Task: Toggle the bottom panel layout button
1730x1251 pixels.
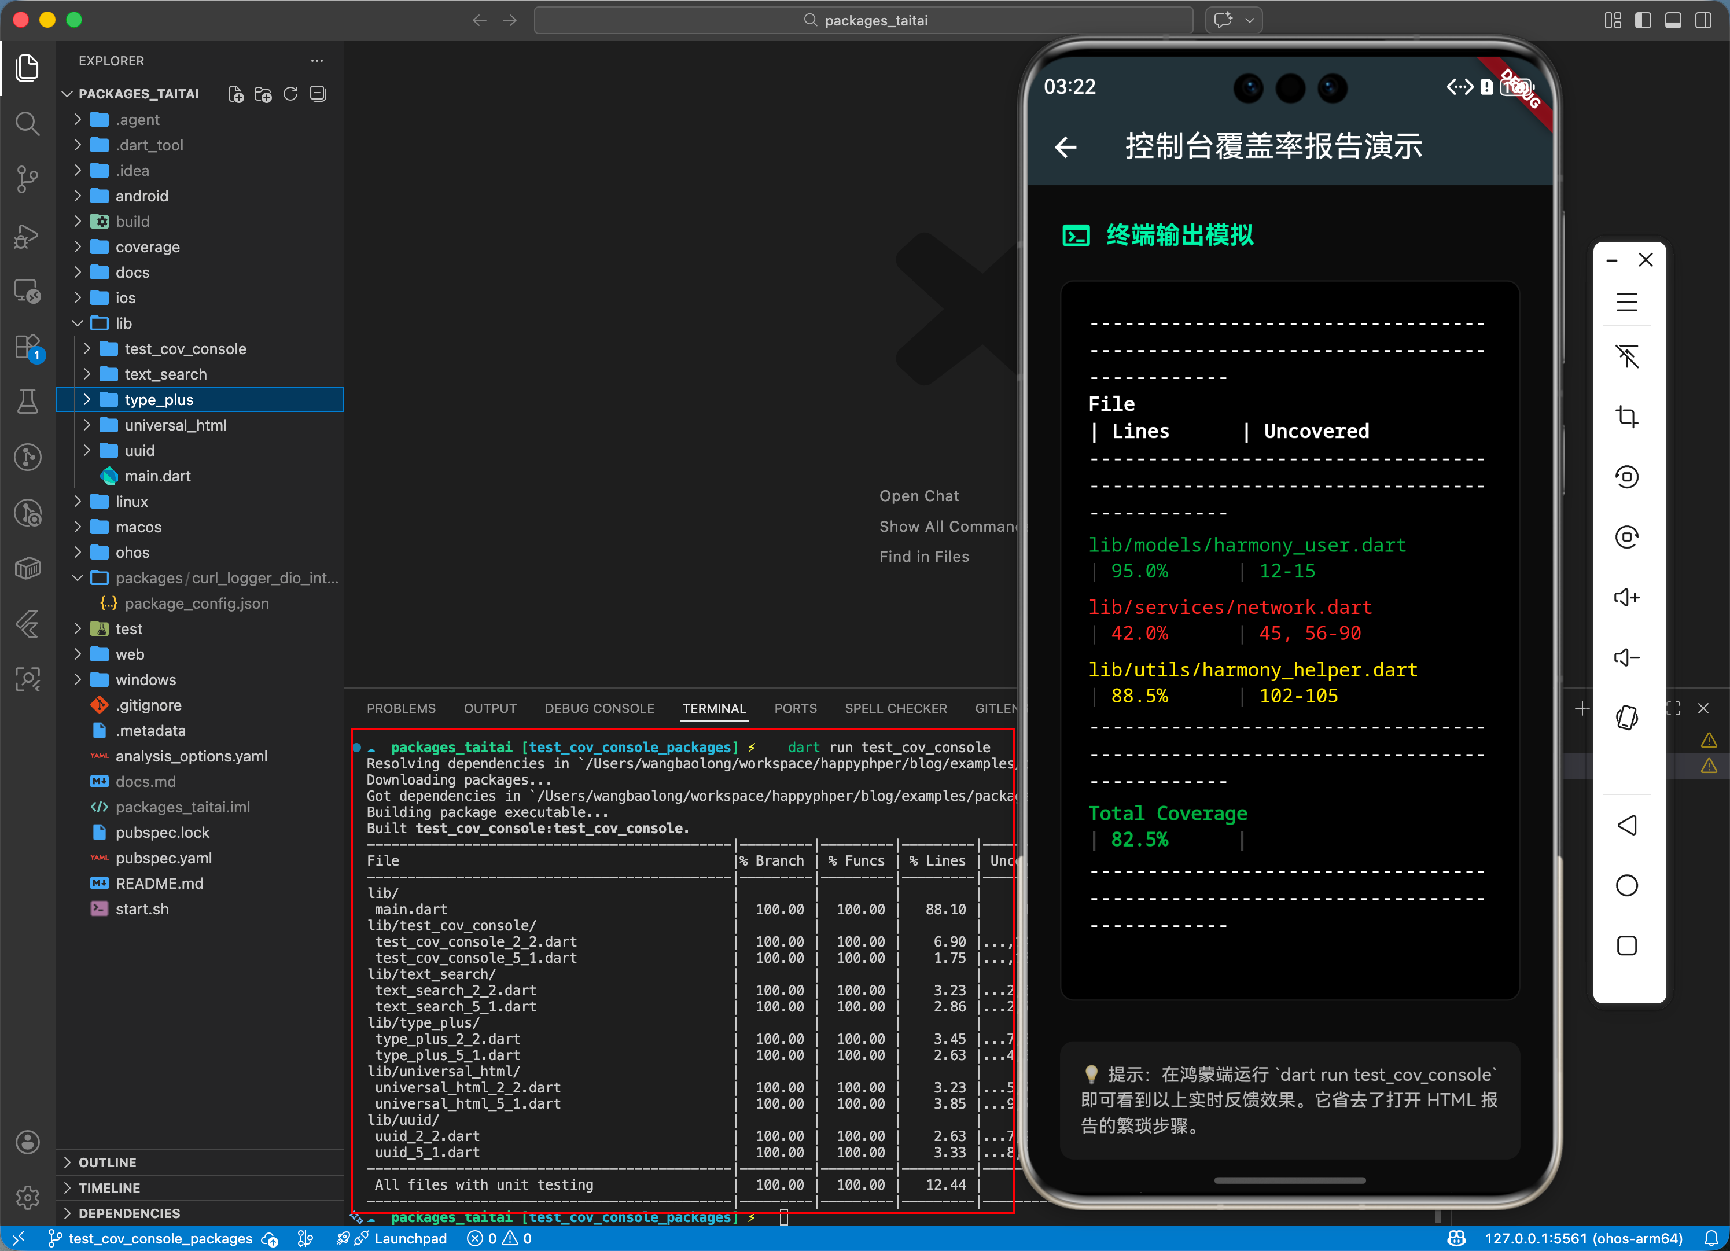Action: coord(1673,21)
